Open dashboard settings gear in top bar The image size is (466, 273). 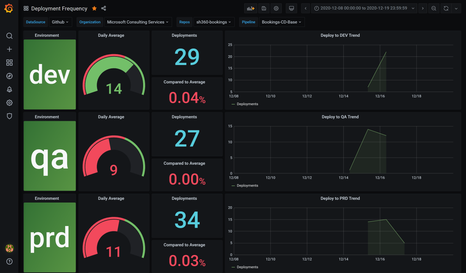click(x=276, y=8)
